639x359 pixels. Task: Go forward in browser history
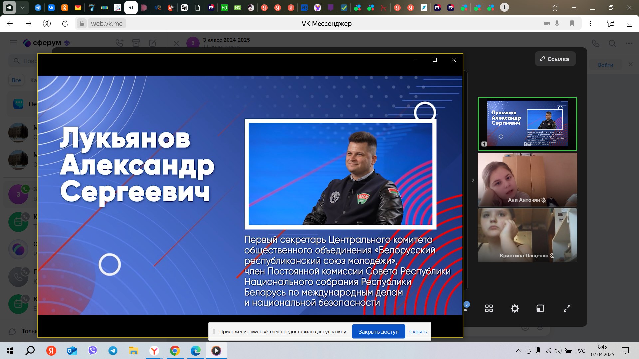[x=29, y=23]
